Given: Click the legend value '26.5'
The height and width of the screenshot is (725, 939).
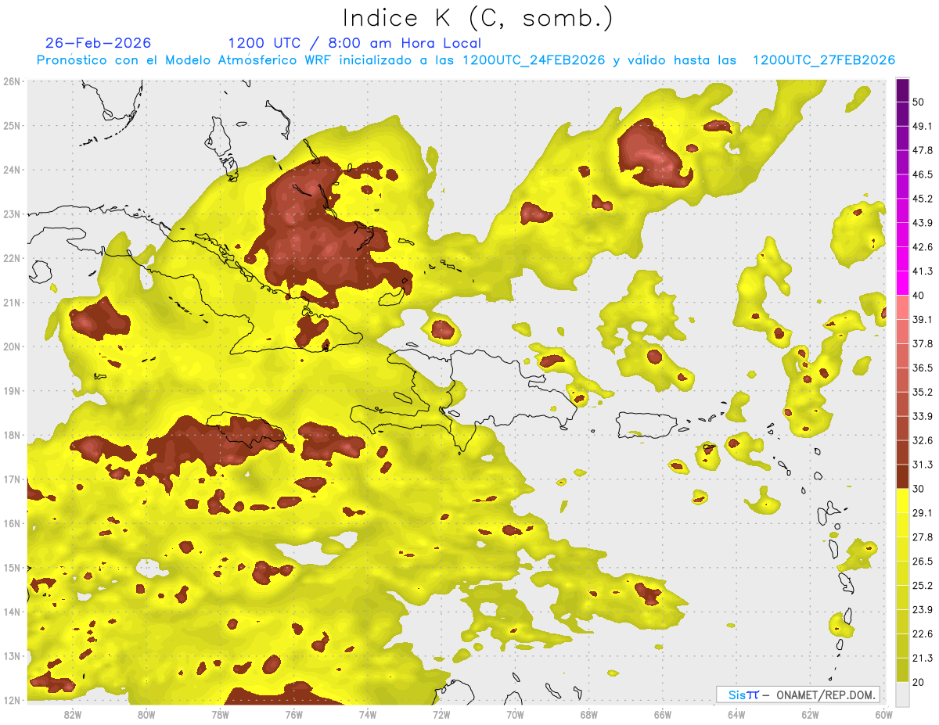Looking at the screenshot, I should [x=923, y=562].
